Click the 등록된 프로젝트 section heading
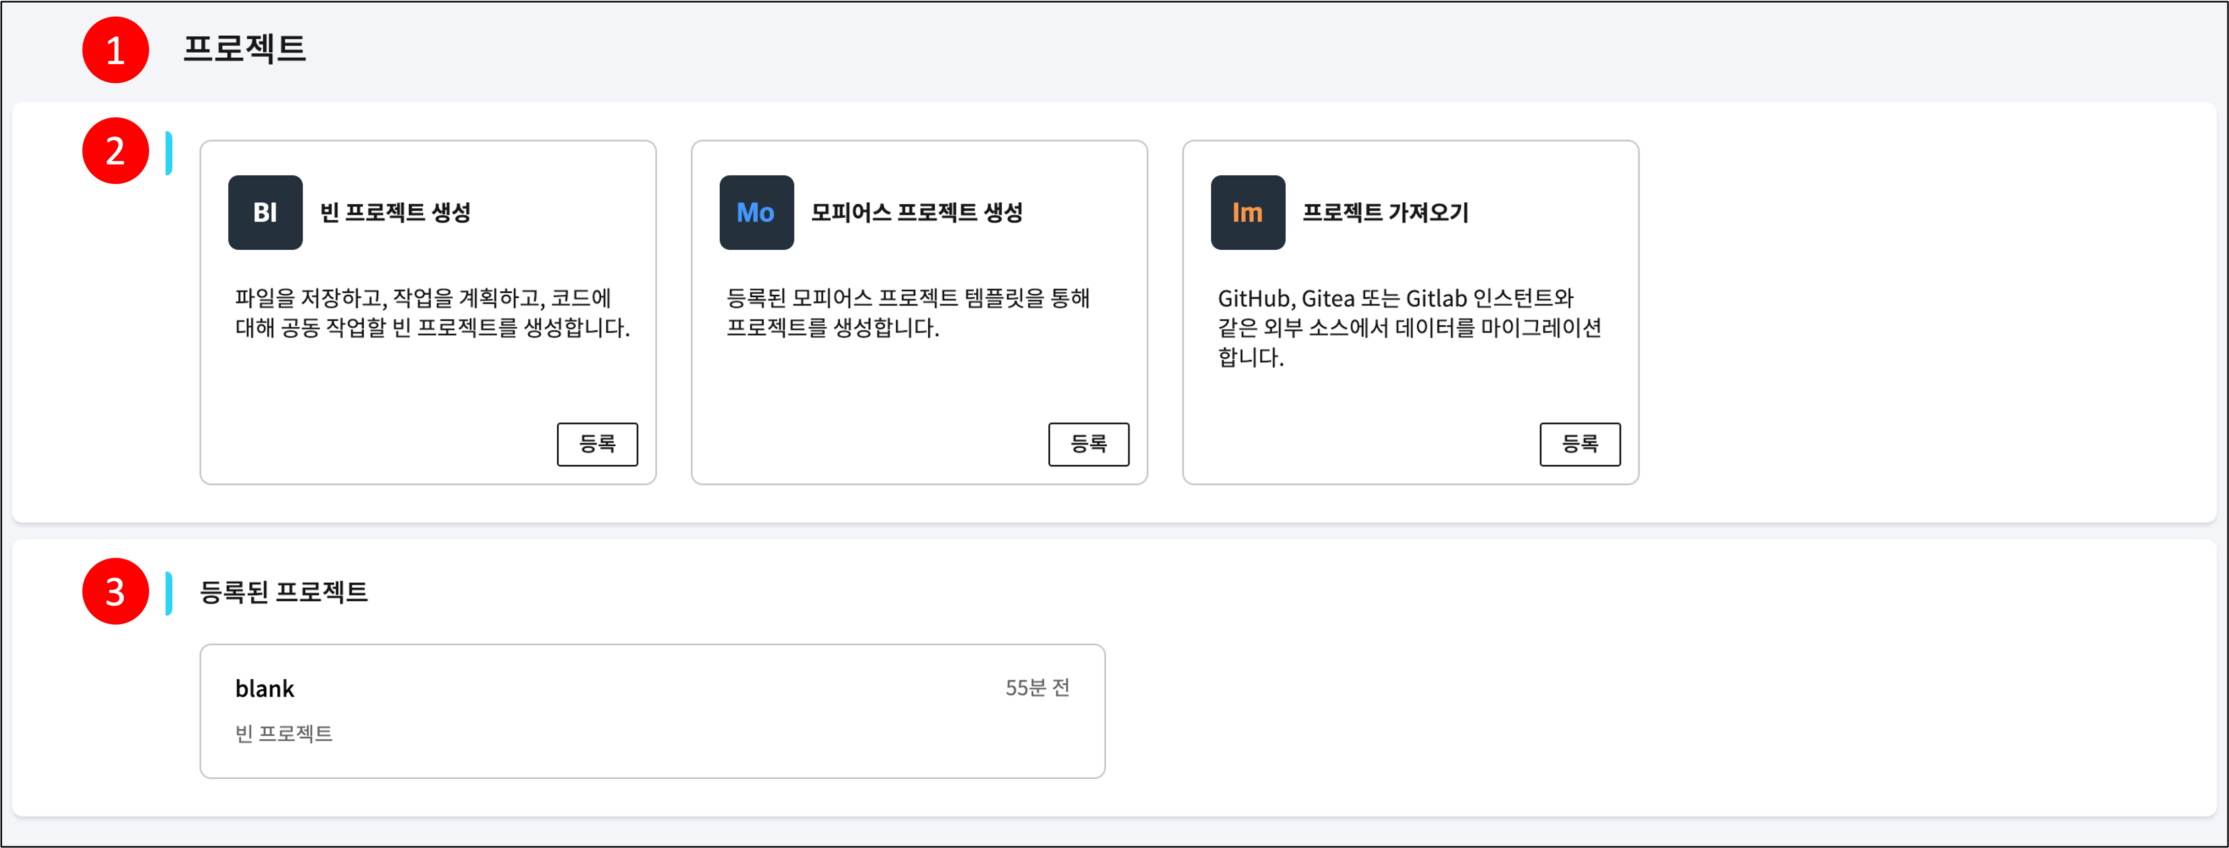 coord(284,592)
